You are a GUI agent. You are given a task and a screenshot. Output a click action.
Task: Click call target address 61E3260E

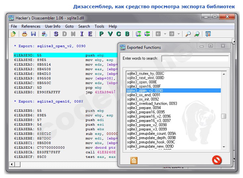coord(106,152)
